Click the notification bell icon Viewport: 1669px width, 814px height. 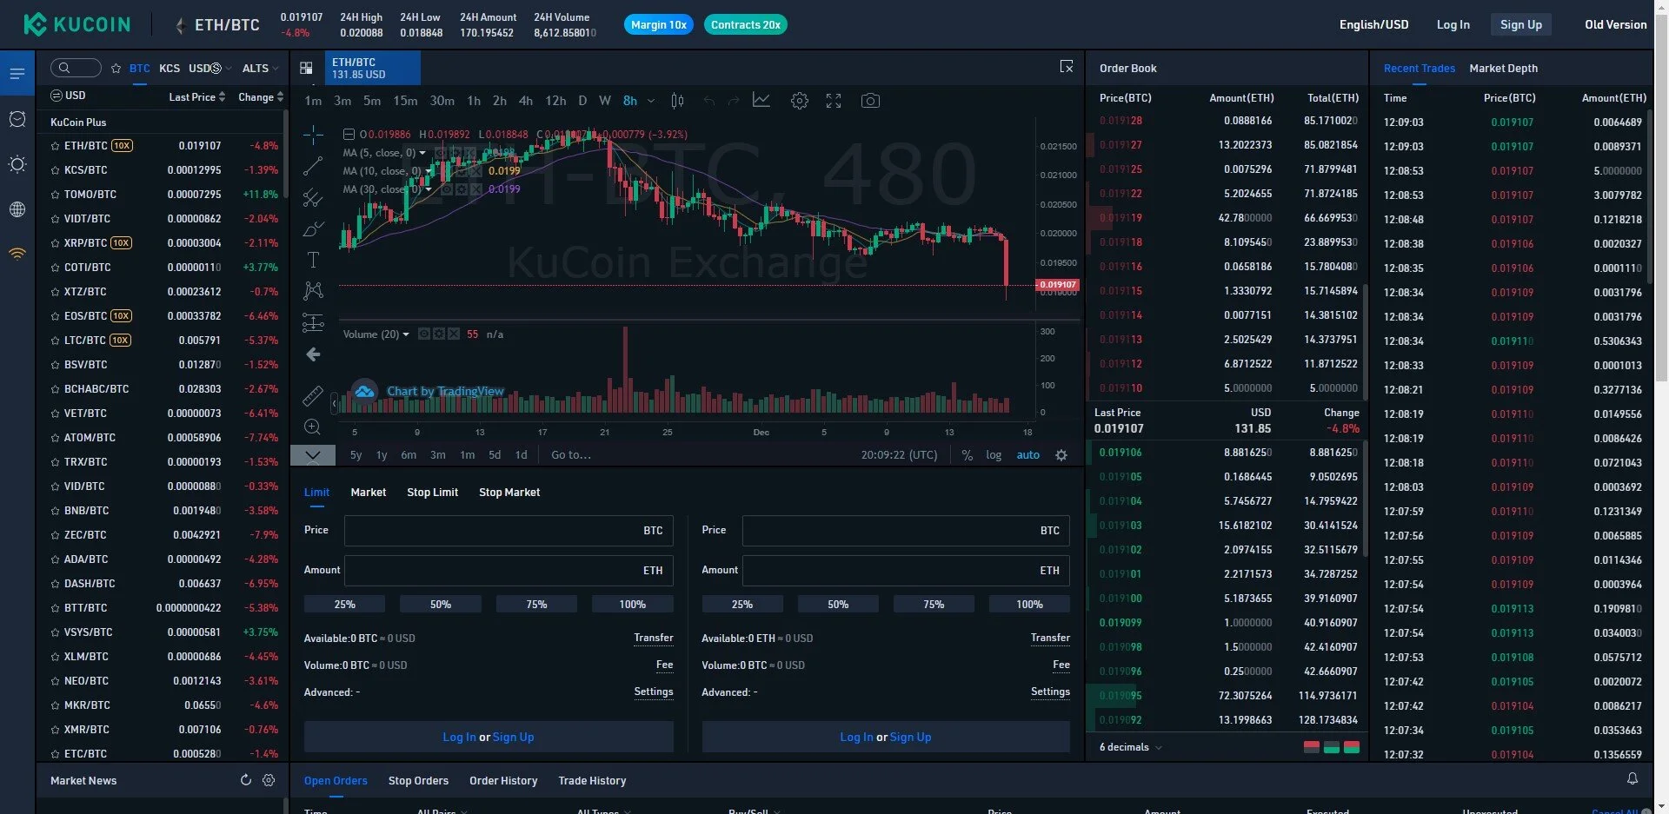pyautogui.click(x=1632, y=778)
